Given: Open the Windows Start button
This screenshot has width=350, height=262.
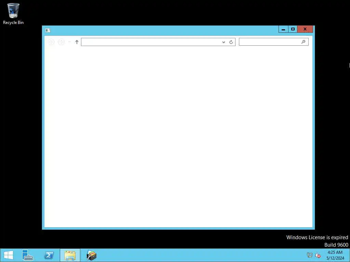Looking at the screenshot, I should tap(9, 255).
